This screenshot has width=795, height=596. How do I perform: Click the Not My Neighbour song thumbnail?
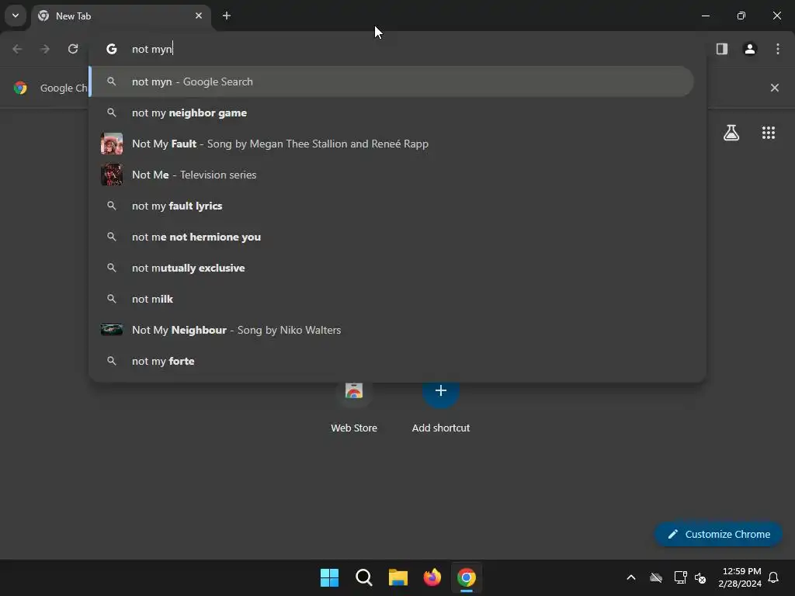pyautogui.click(x=112, y=330)
